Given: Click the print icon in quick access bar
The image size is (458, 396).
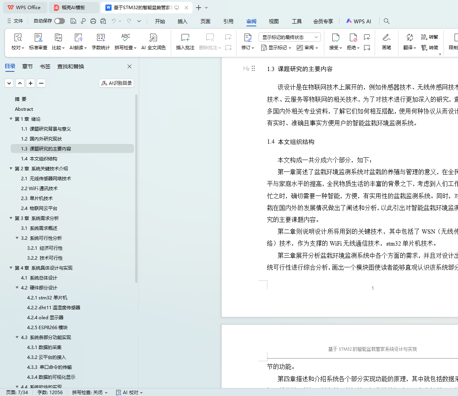Looking at the screenshot, I should 93,21.
